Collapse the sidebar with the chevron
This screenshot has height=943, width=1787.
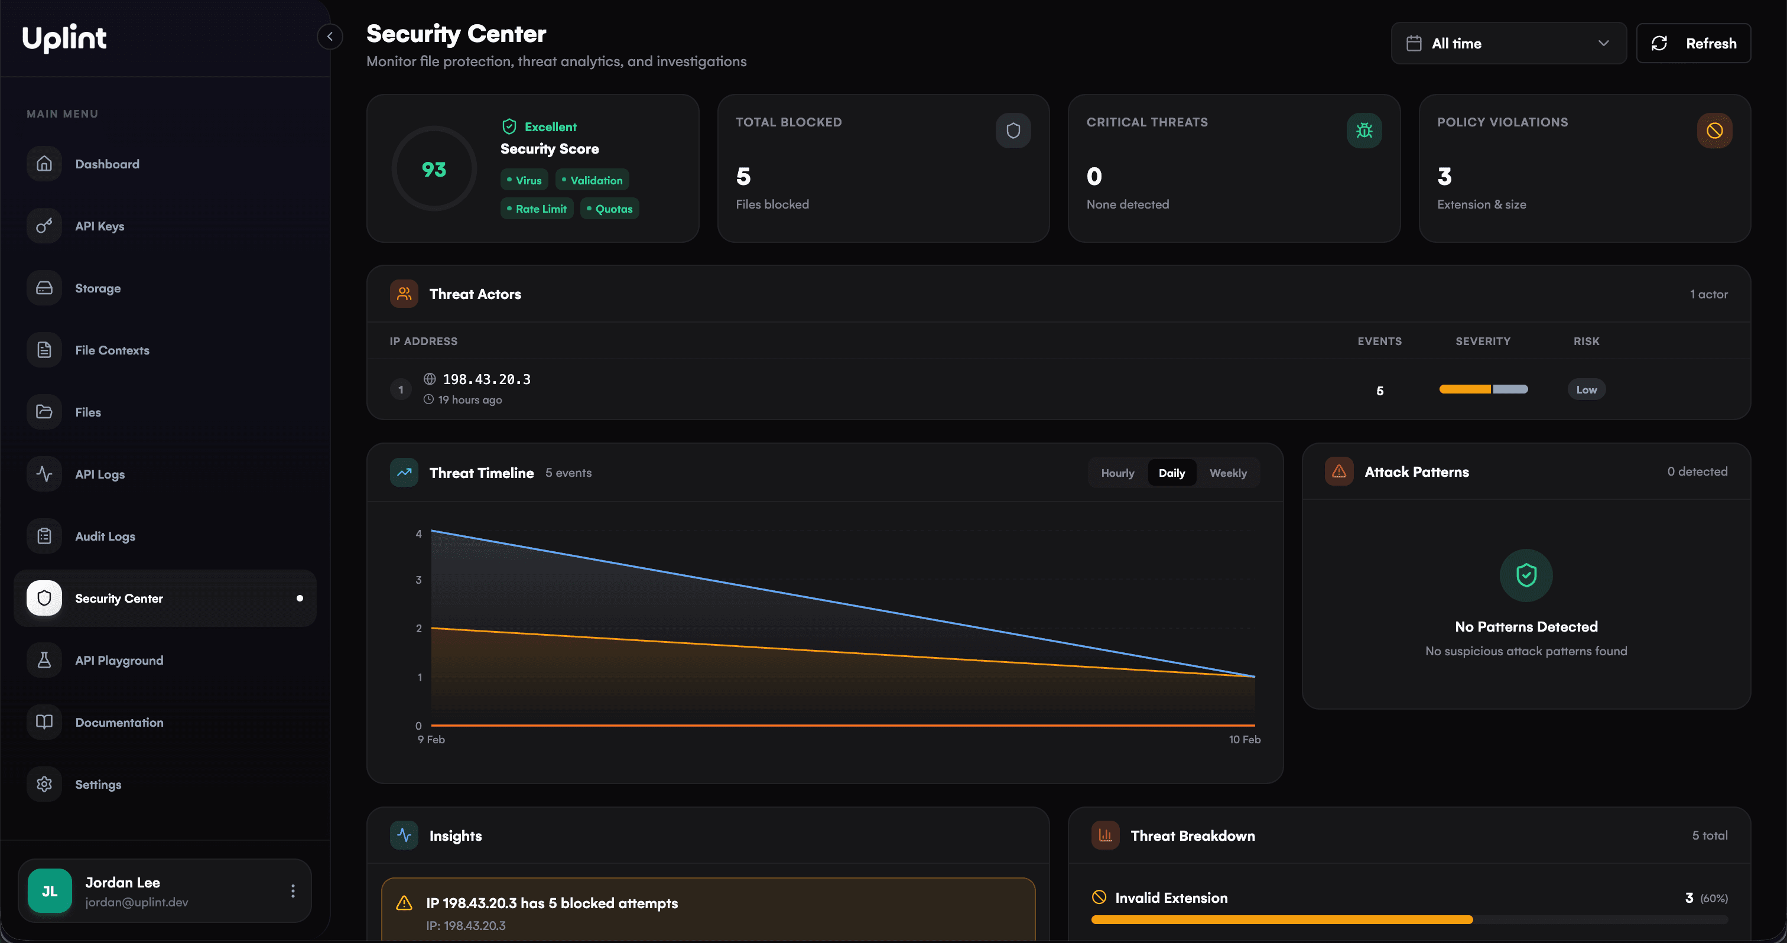330,36
